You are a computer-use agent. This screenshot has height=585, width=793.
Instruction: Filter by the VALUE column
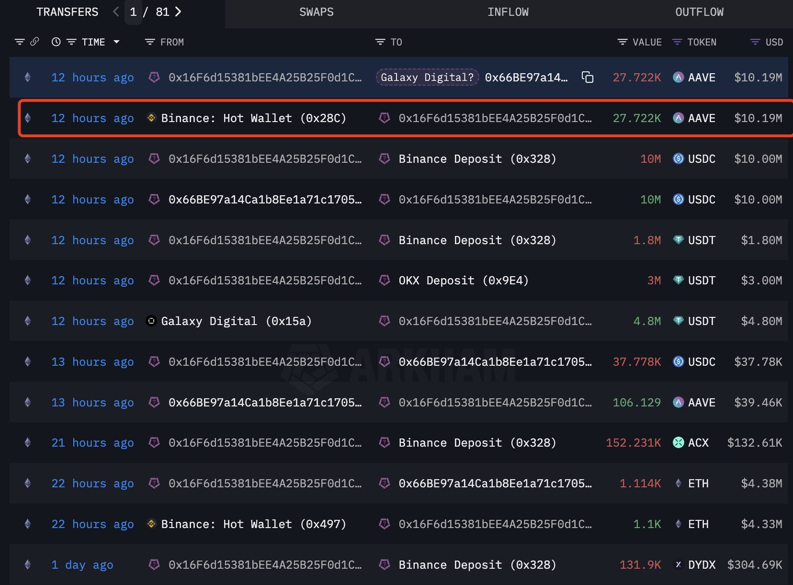point(623,42)
